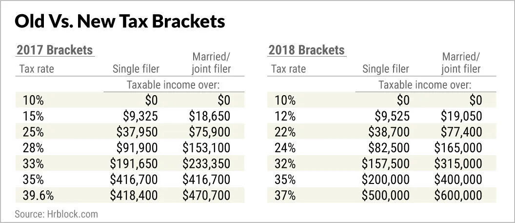Click the $153,100 married filer value
This screenshot has width=515, height=223.
[206, 148]
